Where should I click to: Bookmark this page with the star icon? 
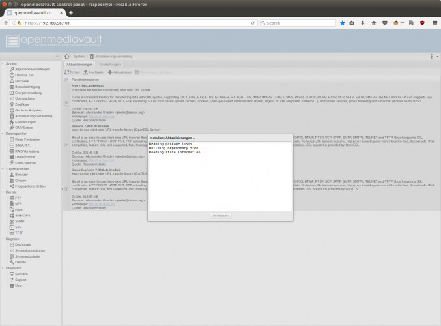[342, 23]
